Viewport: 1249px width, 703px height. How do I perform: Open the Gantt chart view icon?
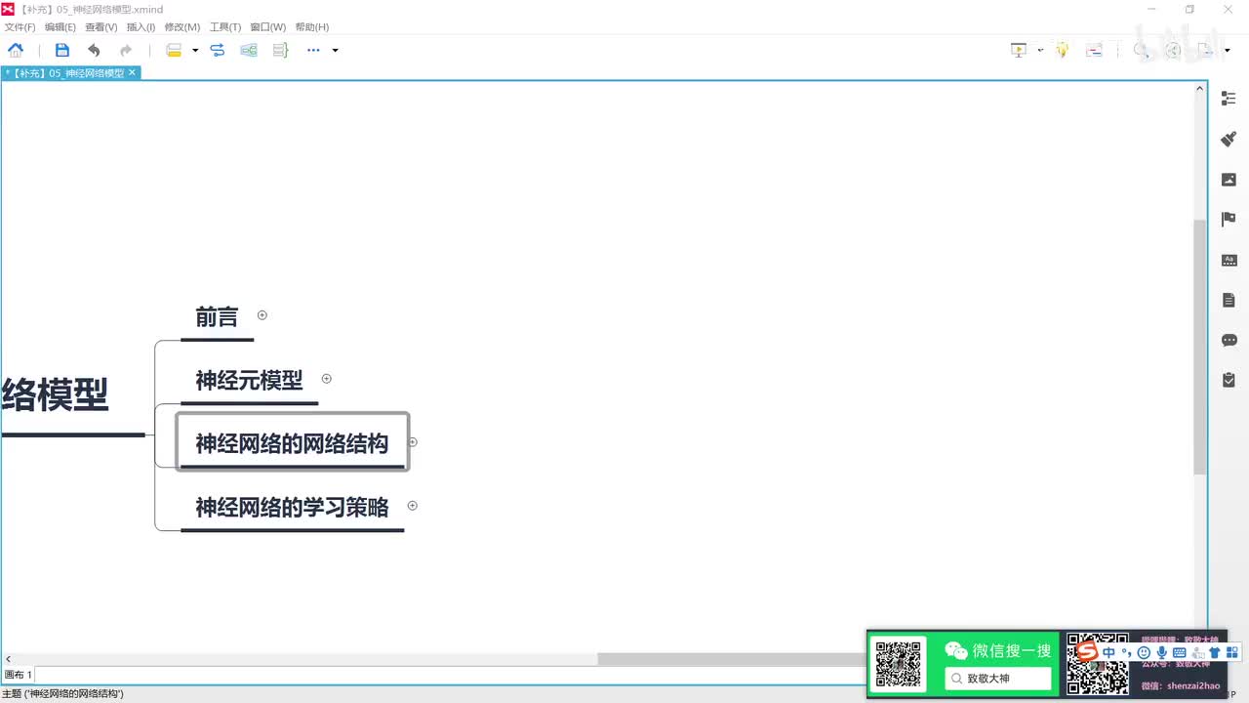coord(1094,50)
